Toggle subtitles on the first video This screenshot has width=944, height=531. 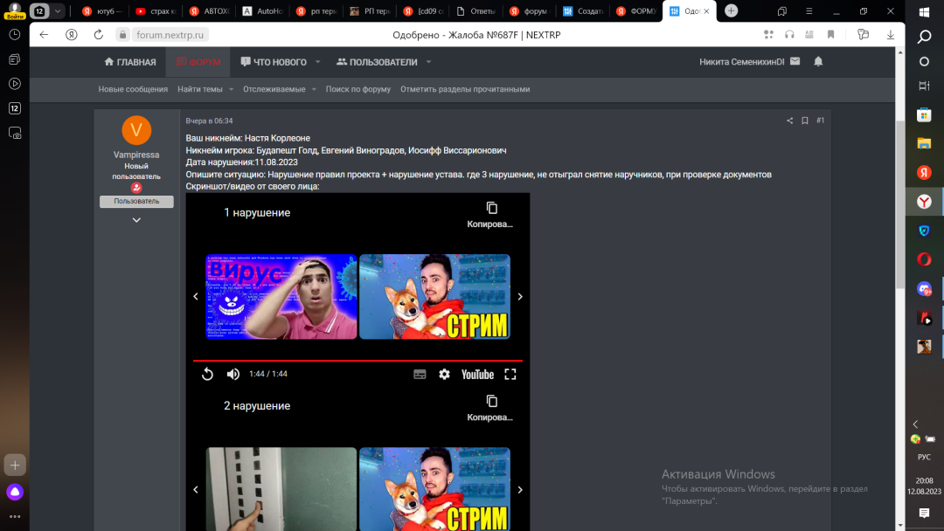point(420,375)
